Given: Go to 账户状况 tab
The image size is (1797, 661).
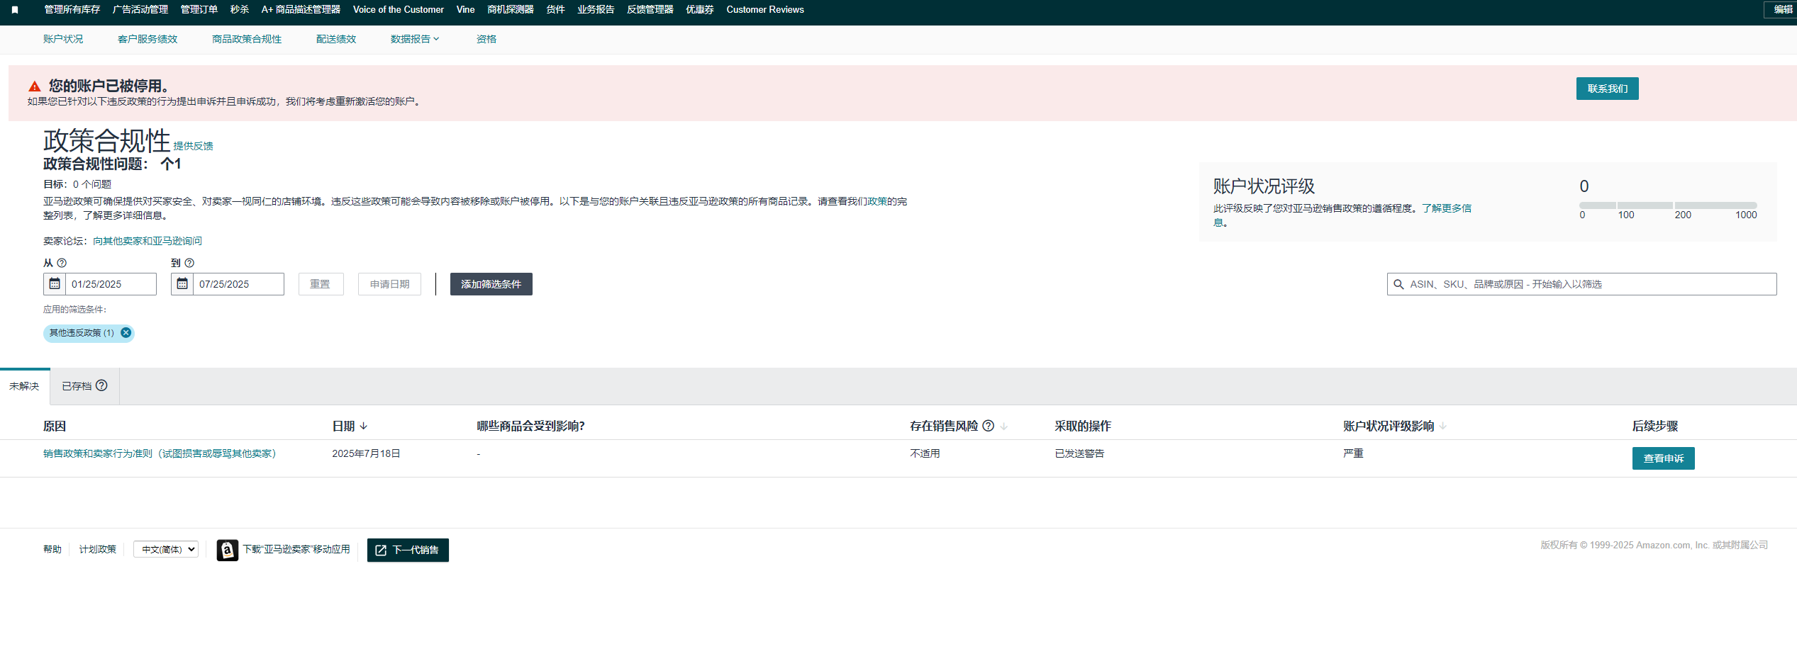Looking at the screenshot, I should (63, 39).
